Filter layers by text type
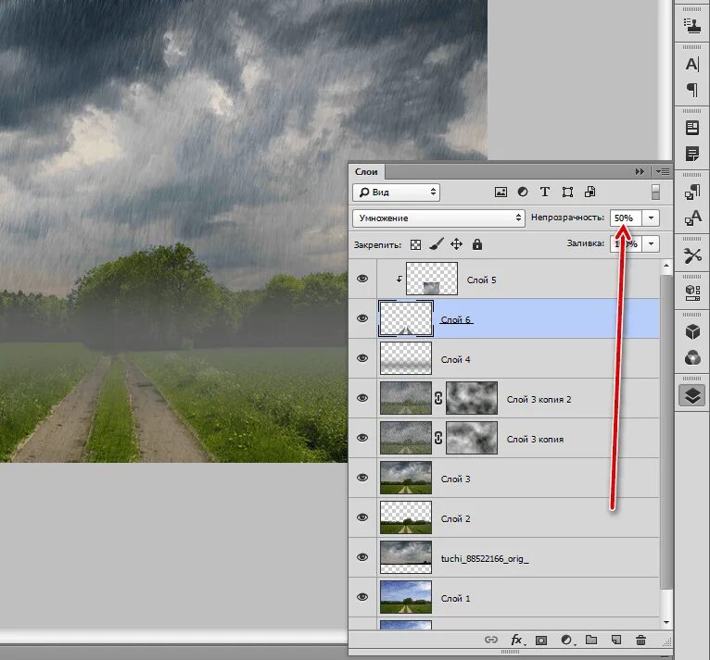The image size is (710, 660). 545,193
